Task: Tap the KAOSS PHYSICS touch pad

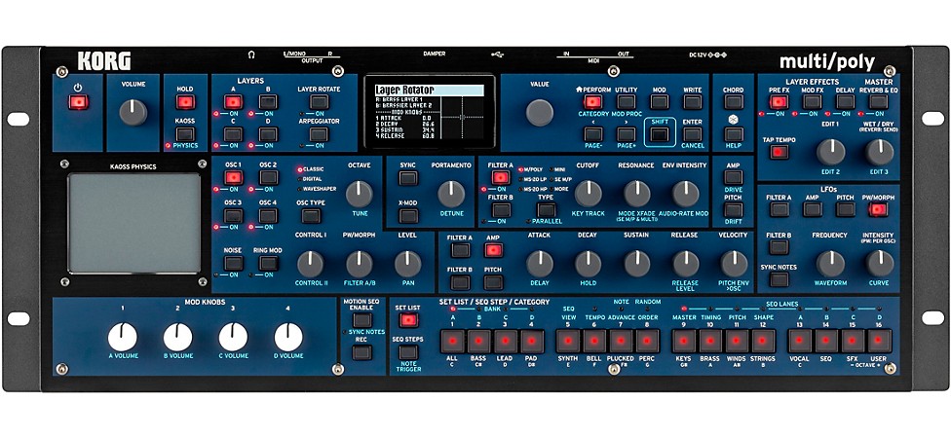Action: [134, 222]
